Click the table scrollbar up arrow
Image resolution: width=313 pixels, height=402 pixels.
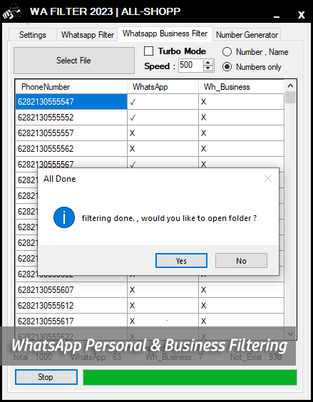tap(290, 86)
